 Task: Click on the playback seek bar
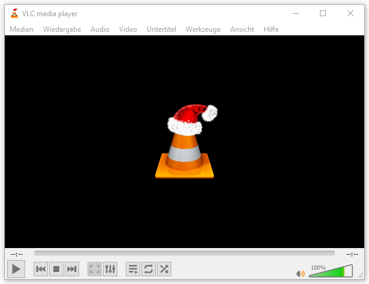pyautogui.click(x=184, y=253)
